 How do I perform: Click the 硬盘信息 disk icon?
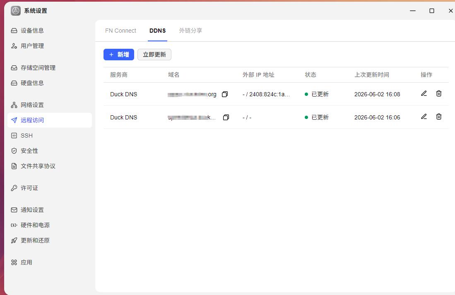click(14, 83)
